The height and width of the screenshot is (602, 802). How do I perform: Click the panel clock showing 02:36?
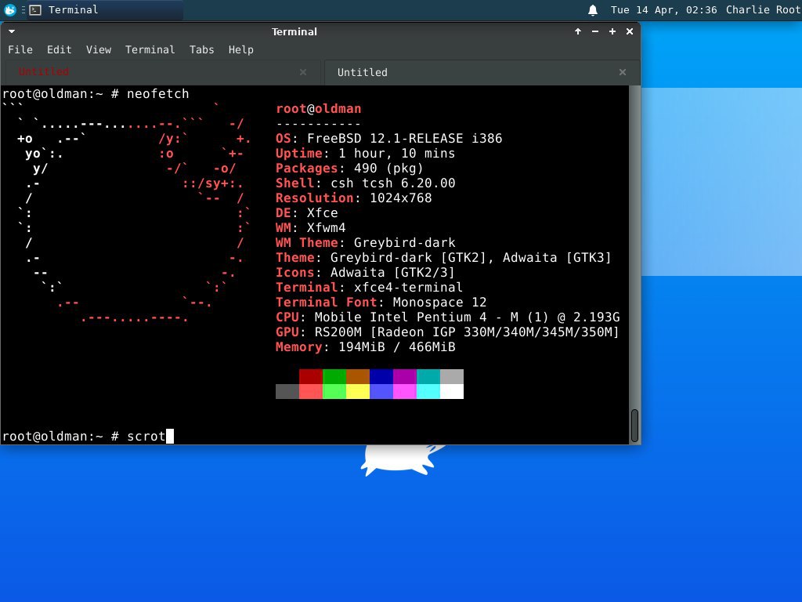pos(663,9)
